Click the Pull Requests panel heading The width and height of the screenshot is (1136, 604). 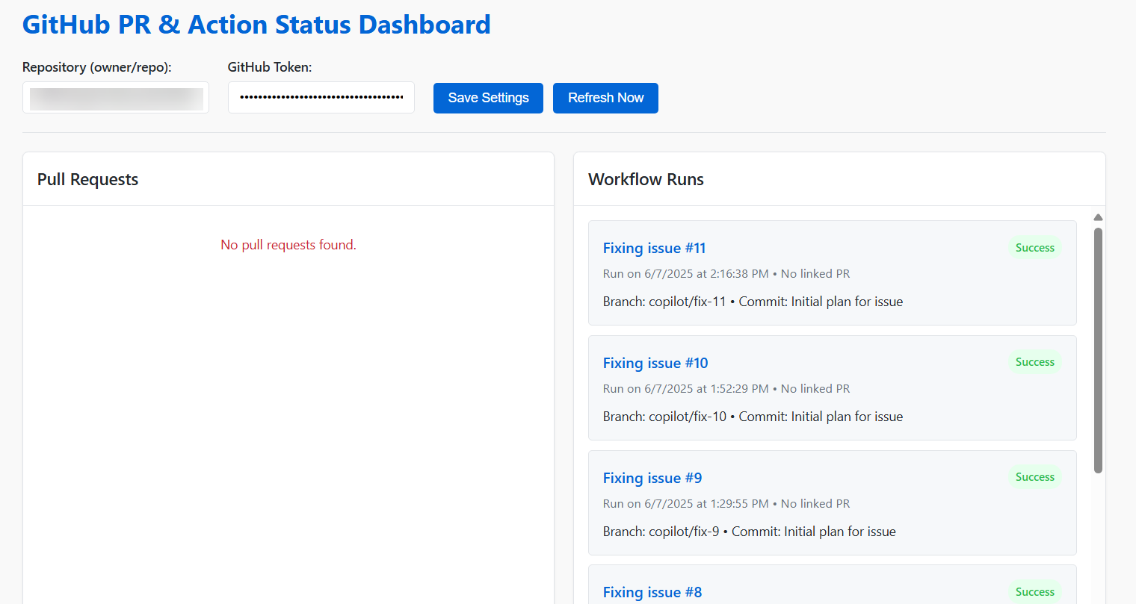click(87, 179)
